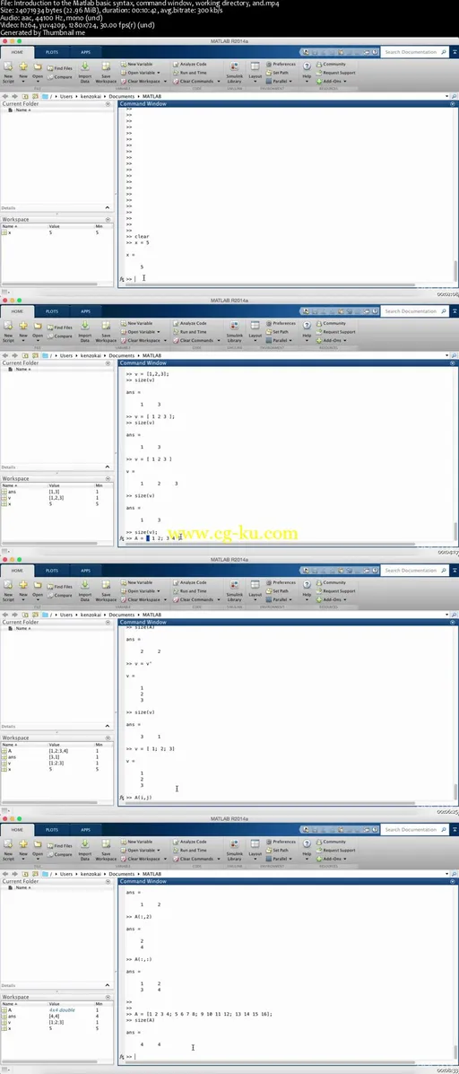Click Compare in the top MATLAB frame
The width and height of the screenshot is (459, 1074).
[60, 77]
